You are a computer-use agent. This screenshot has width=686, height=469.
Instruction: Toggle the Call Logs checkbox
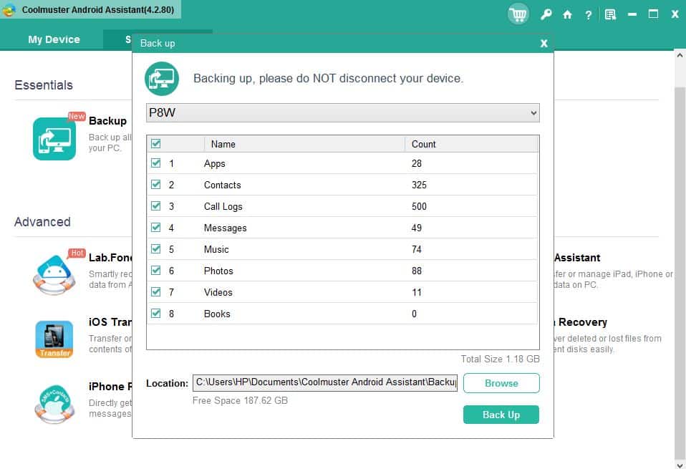pos(156,206)
